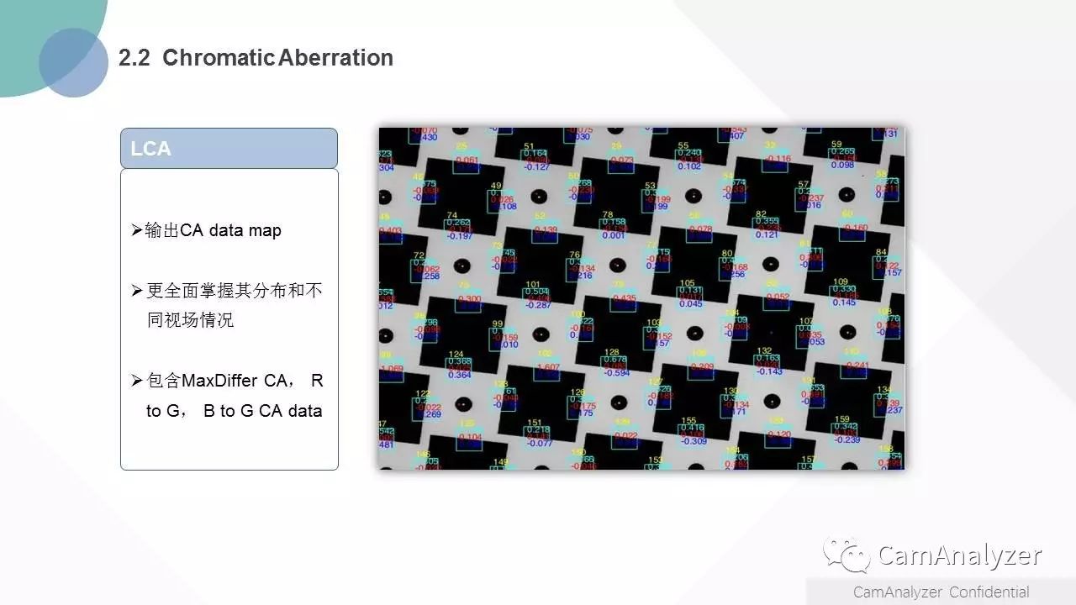Image resolution: width=1076 pixels, height=605 pixels.
Task: Click the bullet starting "包含MaxDiffer CA"
Action: pyautogui.click(x=227, y=396)
